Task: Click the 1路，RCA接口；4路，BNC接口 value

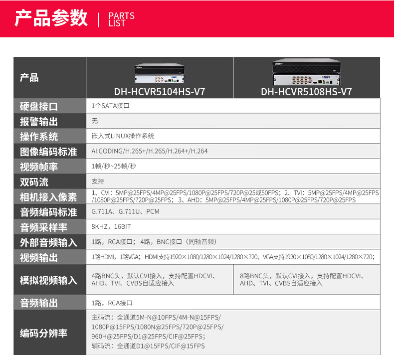Action: pos(154,242)
